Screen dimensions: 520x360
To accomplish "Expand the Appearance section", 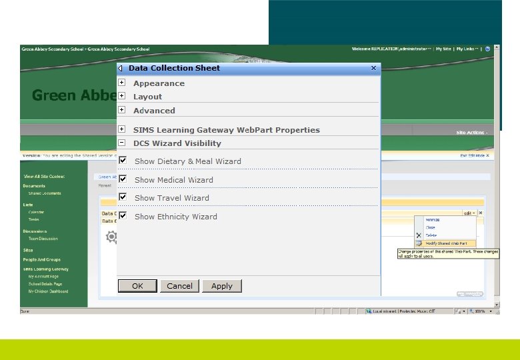I will pos(122,83).
